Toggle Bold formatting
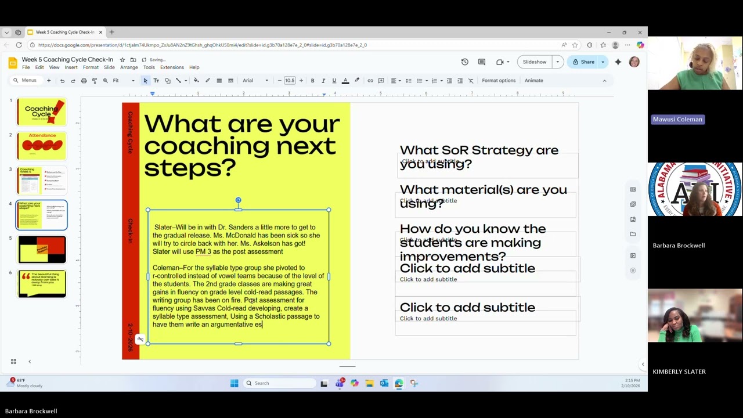 (x=312, y=81)
